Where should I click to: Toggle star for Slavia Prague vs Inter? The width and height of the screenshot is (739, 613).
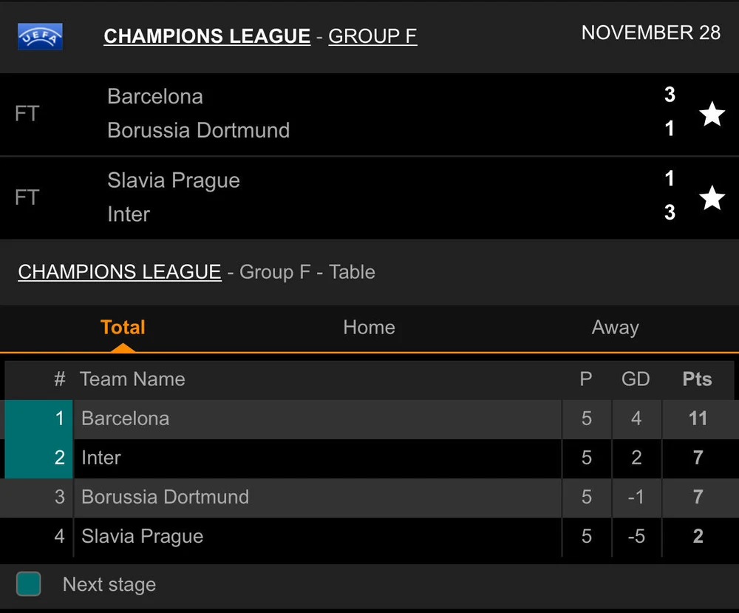coord(712,197)
